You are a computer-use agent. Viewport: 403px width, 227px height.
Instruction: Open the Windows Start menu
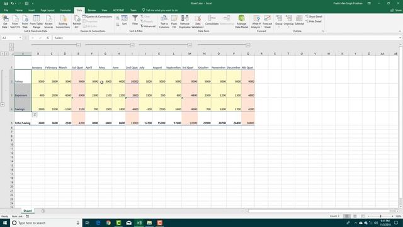(5, 223)
